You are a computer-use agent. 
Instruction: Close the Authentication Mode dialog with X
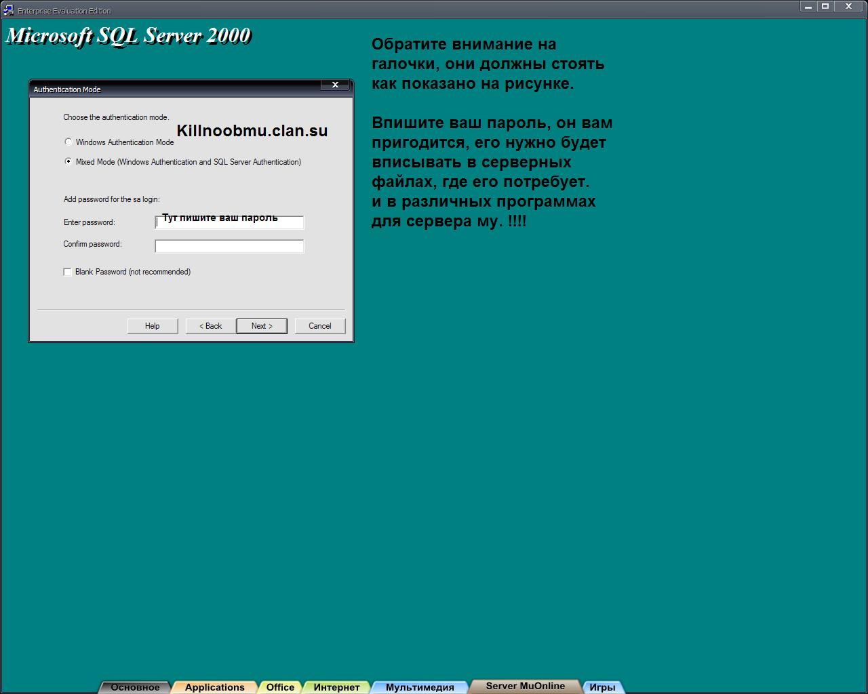[x=335, y=85]
